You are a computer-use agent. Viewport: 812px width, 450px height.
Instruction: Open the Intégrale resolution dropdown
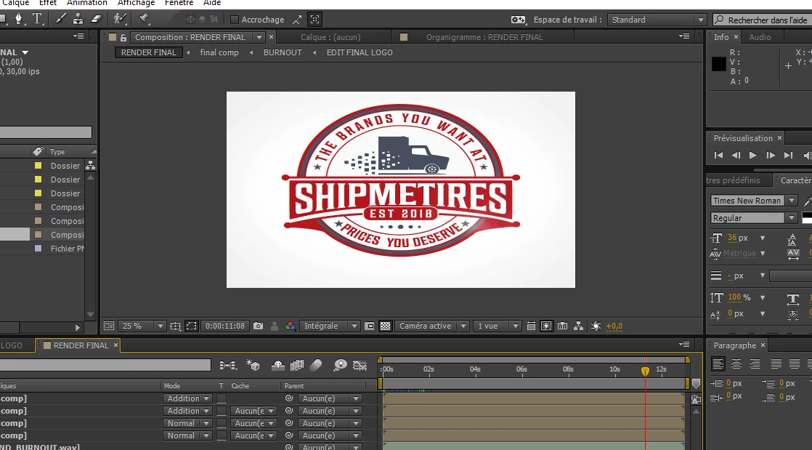pyautogui.click(x=329, y=326)
